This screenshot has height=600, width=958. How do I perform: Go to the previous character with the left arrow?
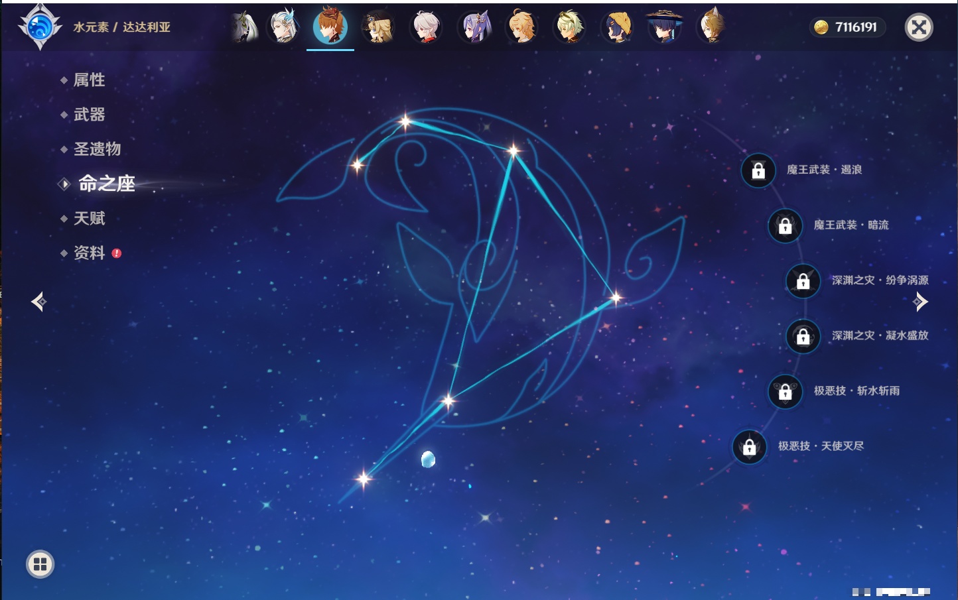(x=38, y=302)
